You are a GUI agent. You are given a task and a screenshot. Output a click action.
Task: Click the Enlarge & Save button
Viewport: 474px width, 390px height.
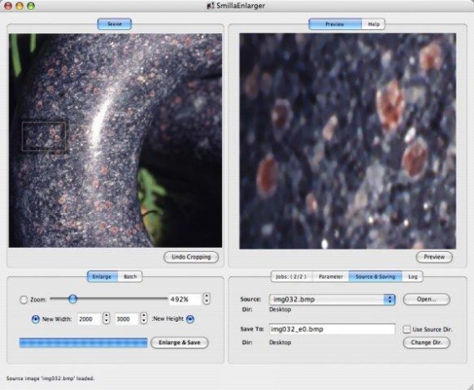point(180,343)
